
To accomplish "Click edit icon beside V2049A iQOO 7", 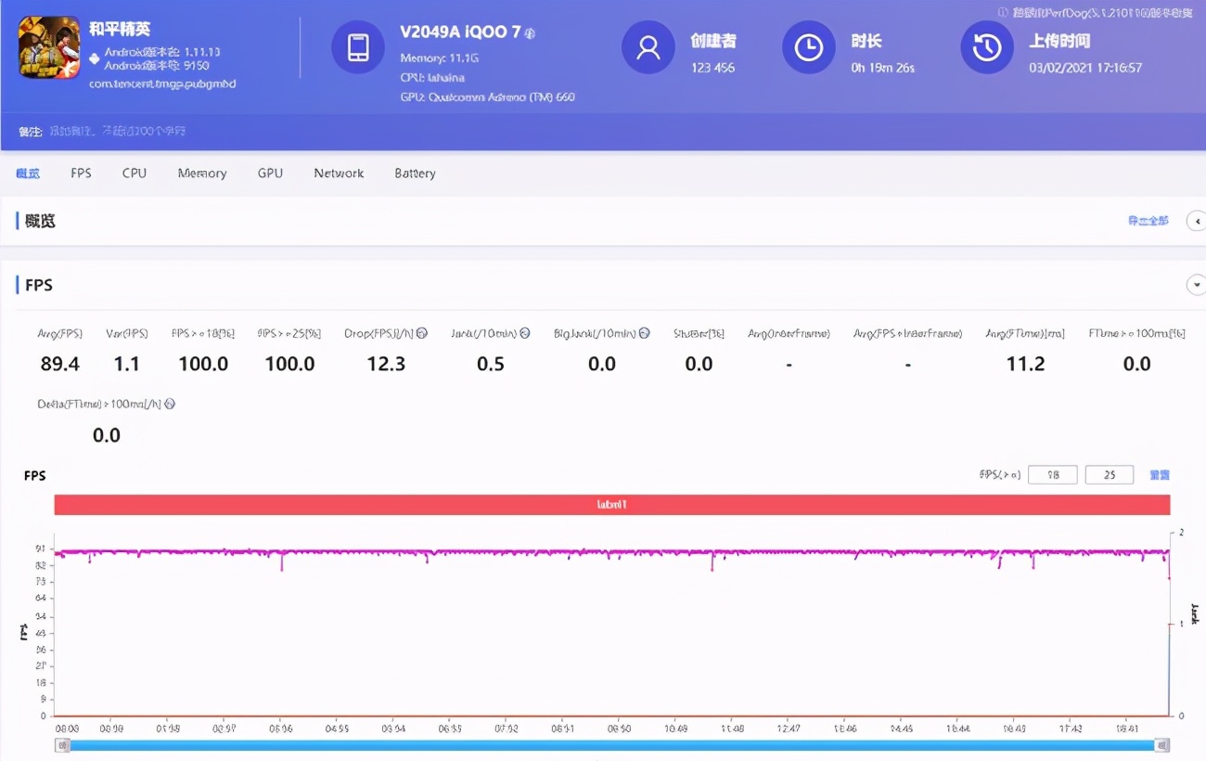I will click(530, 33).
